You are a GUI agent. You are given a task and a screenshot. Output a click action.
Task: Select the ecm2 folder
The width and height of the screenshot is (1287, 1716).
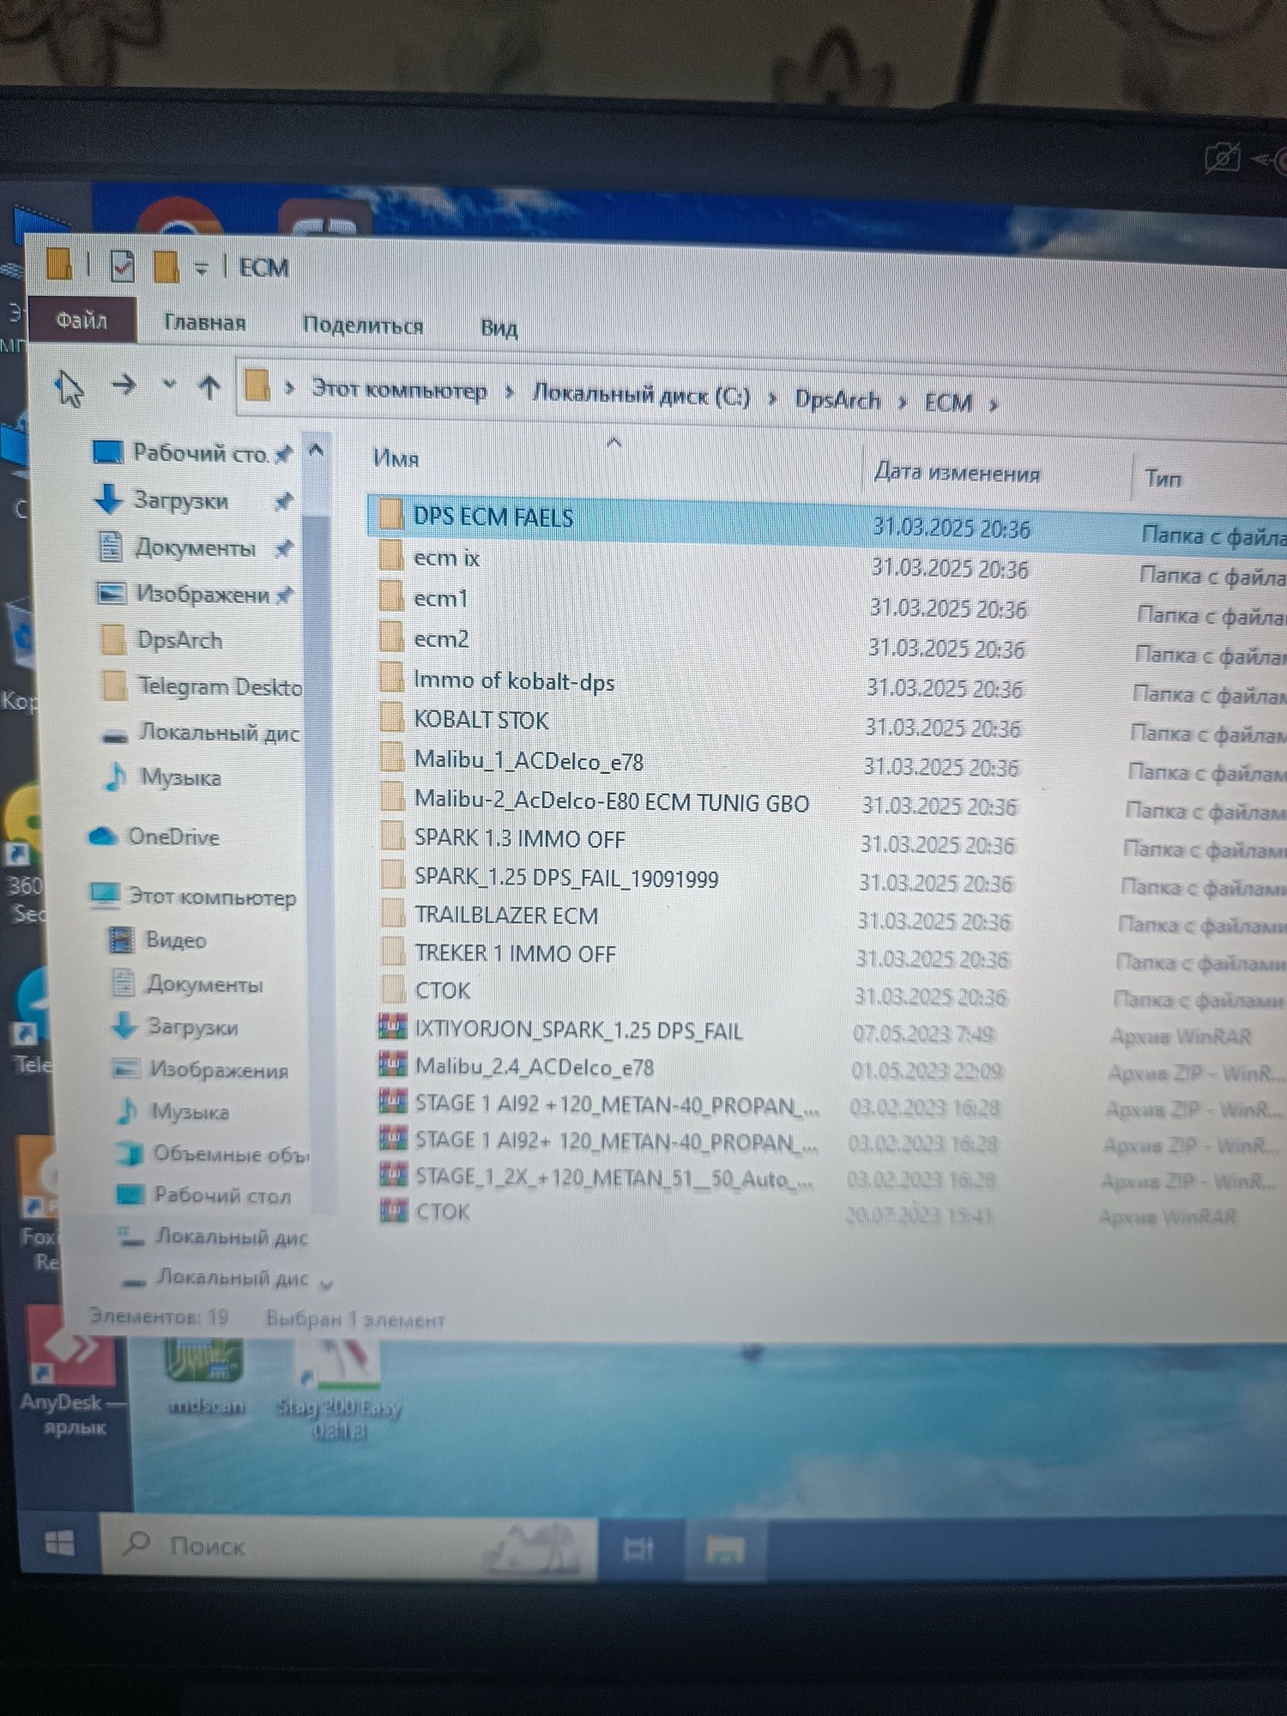[x=441, y=639]
